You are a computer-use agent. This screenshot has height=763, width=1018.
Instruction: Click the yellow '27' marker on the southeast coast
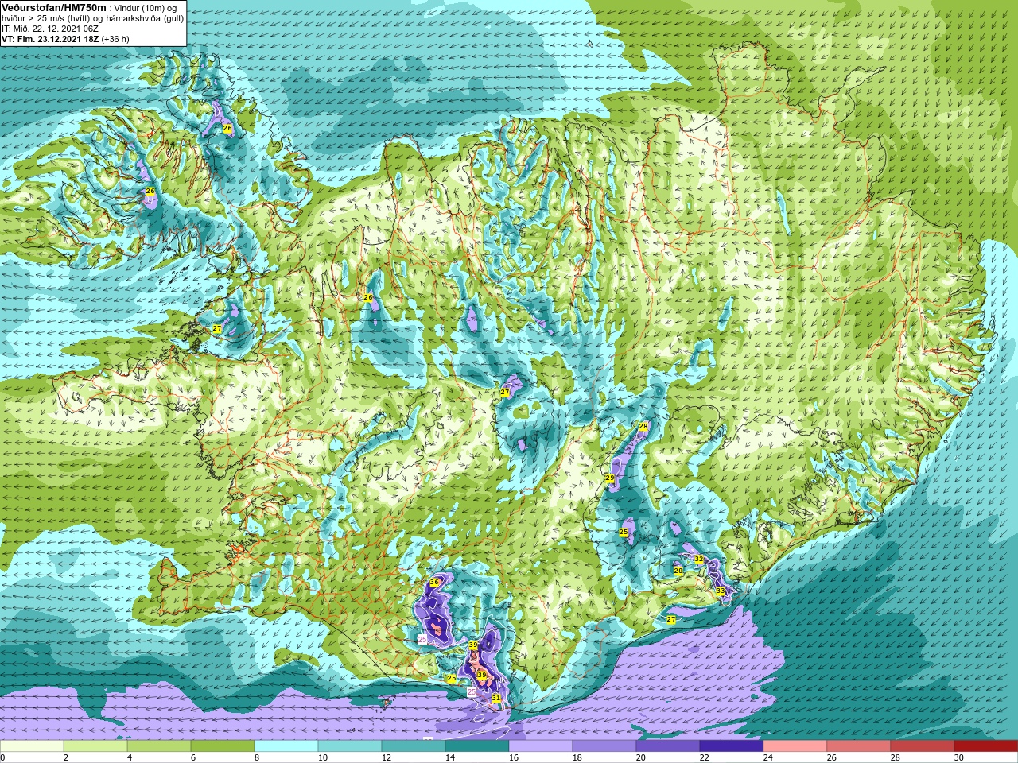tap(671, 619)
